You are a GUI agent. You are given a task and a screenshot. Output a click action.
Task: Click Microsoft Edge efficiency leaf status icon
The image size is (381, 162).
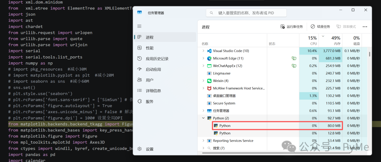coord(294,58)
